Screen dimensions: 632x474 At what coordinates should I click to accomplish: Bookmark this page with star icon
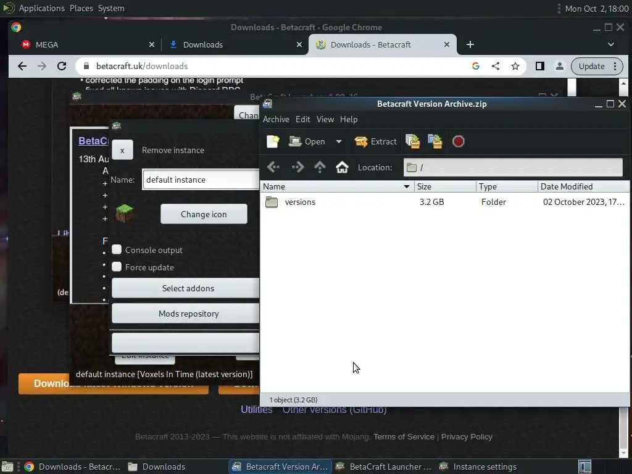point(515,66)
